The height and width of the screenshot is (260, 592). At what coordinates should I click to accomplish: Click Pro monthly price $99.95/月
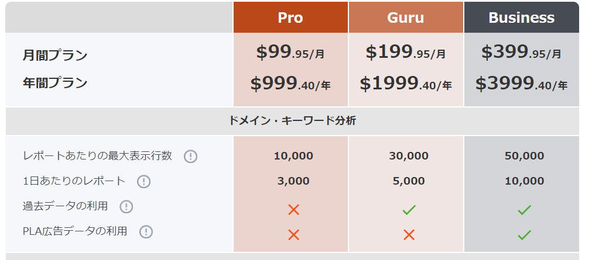[x=290, y=53]
